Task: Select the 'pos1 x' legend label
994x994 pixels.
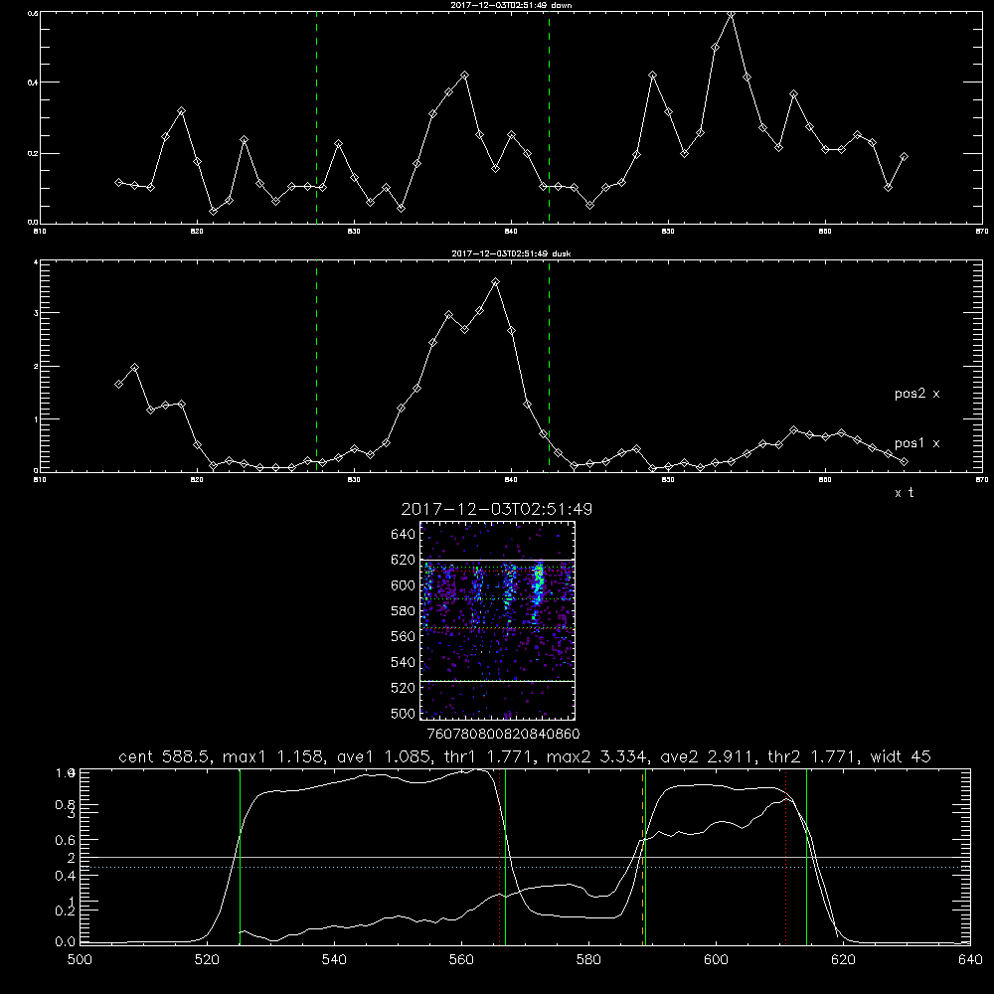Action: tap(916, 443)
